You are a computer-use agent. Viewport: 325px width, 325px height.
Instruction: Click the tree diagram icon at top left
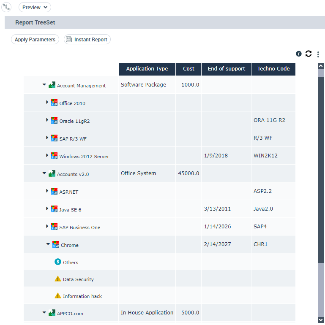tap(7, 7)
